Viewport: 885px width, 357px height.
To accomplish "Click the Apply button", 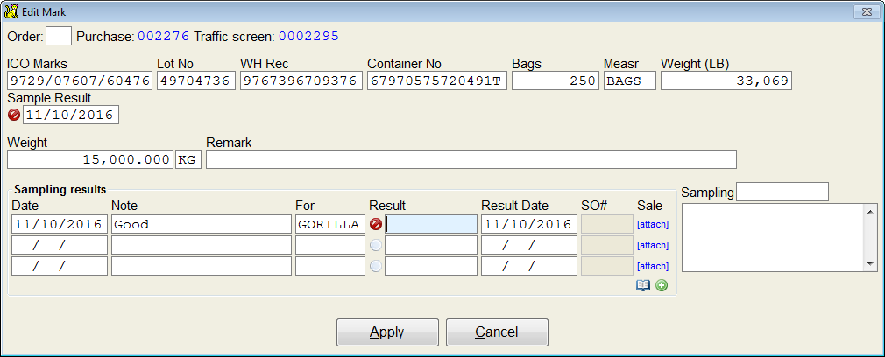I will pyautogui.click(x=387, y=332).
